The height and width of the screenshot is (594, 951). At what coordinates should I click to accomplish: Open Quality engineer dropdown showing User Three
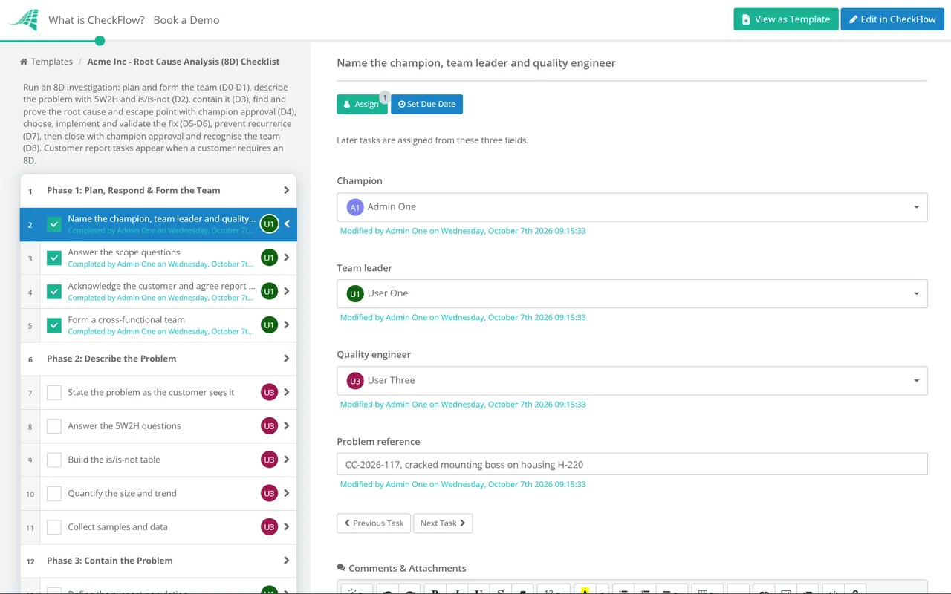click(632, 380)
